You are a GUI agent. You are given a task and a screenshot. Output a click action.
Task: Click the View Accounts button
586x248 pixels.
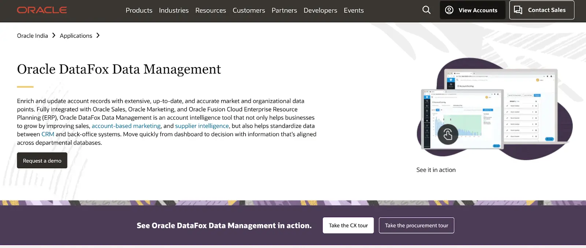tap(472, 10)
